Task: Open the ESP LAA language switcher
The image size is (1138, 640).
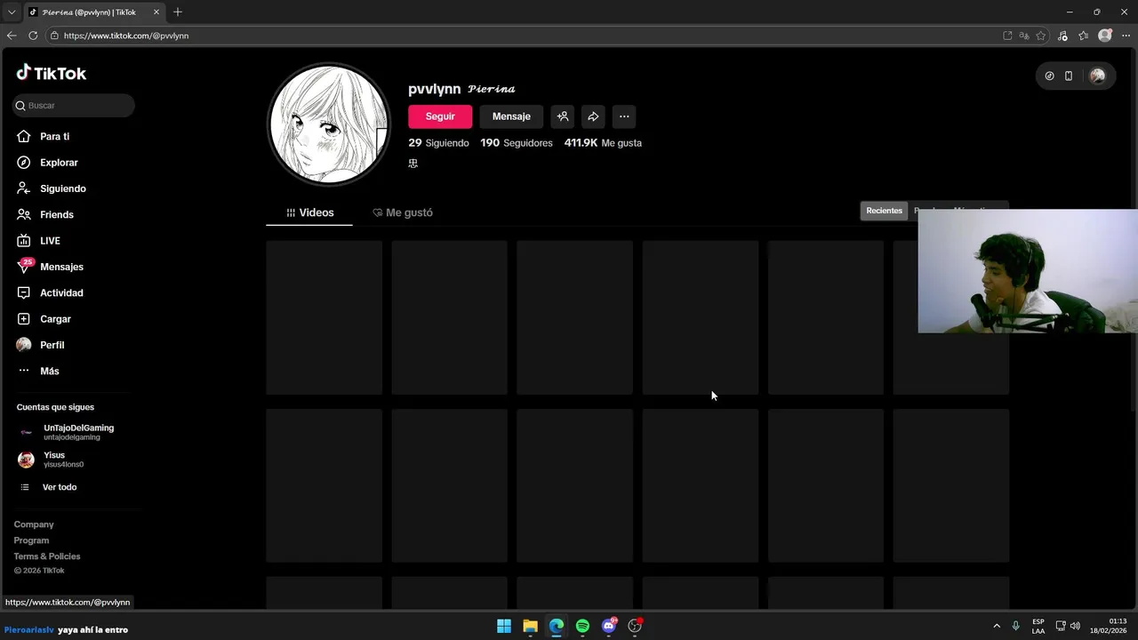Action: pos(1038,626)
